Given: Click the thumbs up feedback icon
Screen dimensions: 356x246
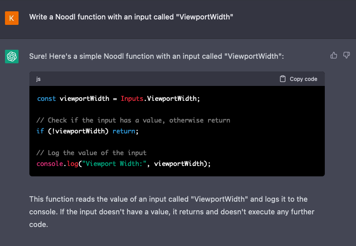Looking at the screenshot, I should 334,55.
